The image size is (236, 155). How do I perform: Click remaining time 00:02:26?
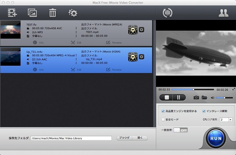[222, 90]
